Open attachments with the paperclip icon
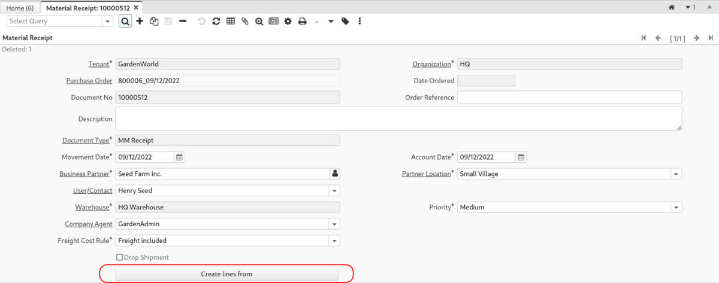 click(x=244, y=21)
